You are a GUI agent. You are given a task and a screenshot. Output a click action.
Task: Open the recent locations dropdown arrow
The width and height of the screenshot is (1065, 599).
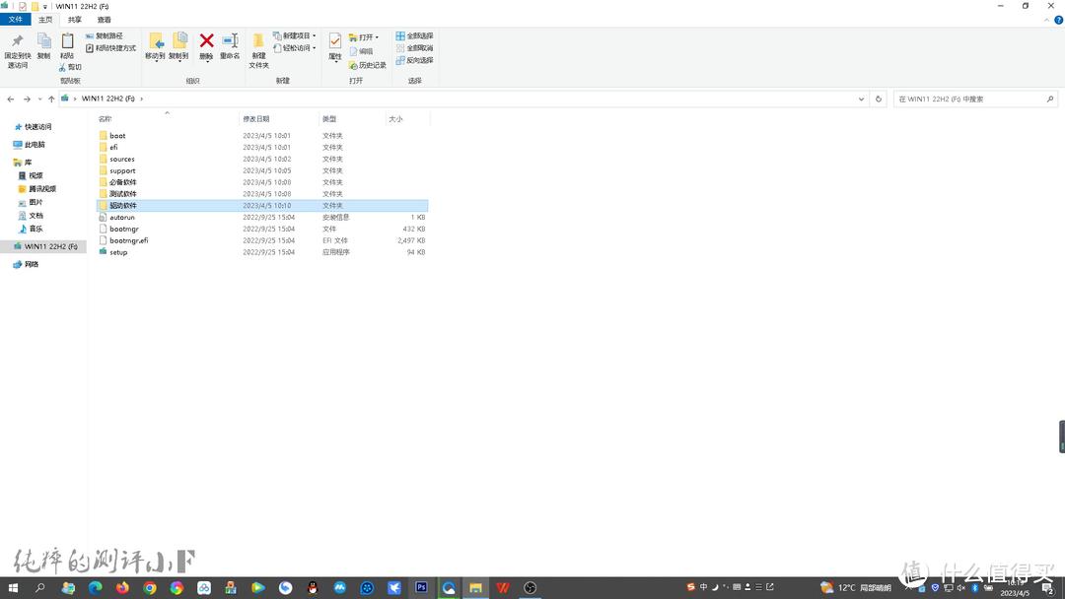(39, 100)
